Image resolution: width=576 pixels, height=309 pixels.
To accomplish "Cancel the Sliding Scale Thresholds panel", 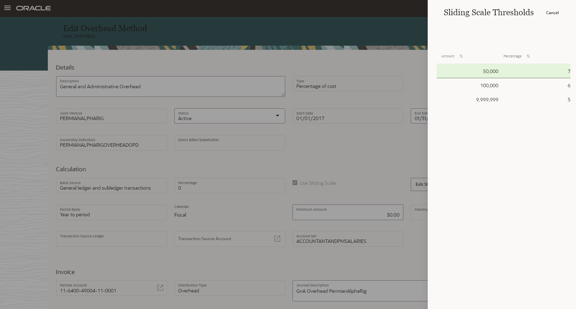I will (552, 13).
